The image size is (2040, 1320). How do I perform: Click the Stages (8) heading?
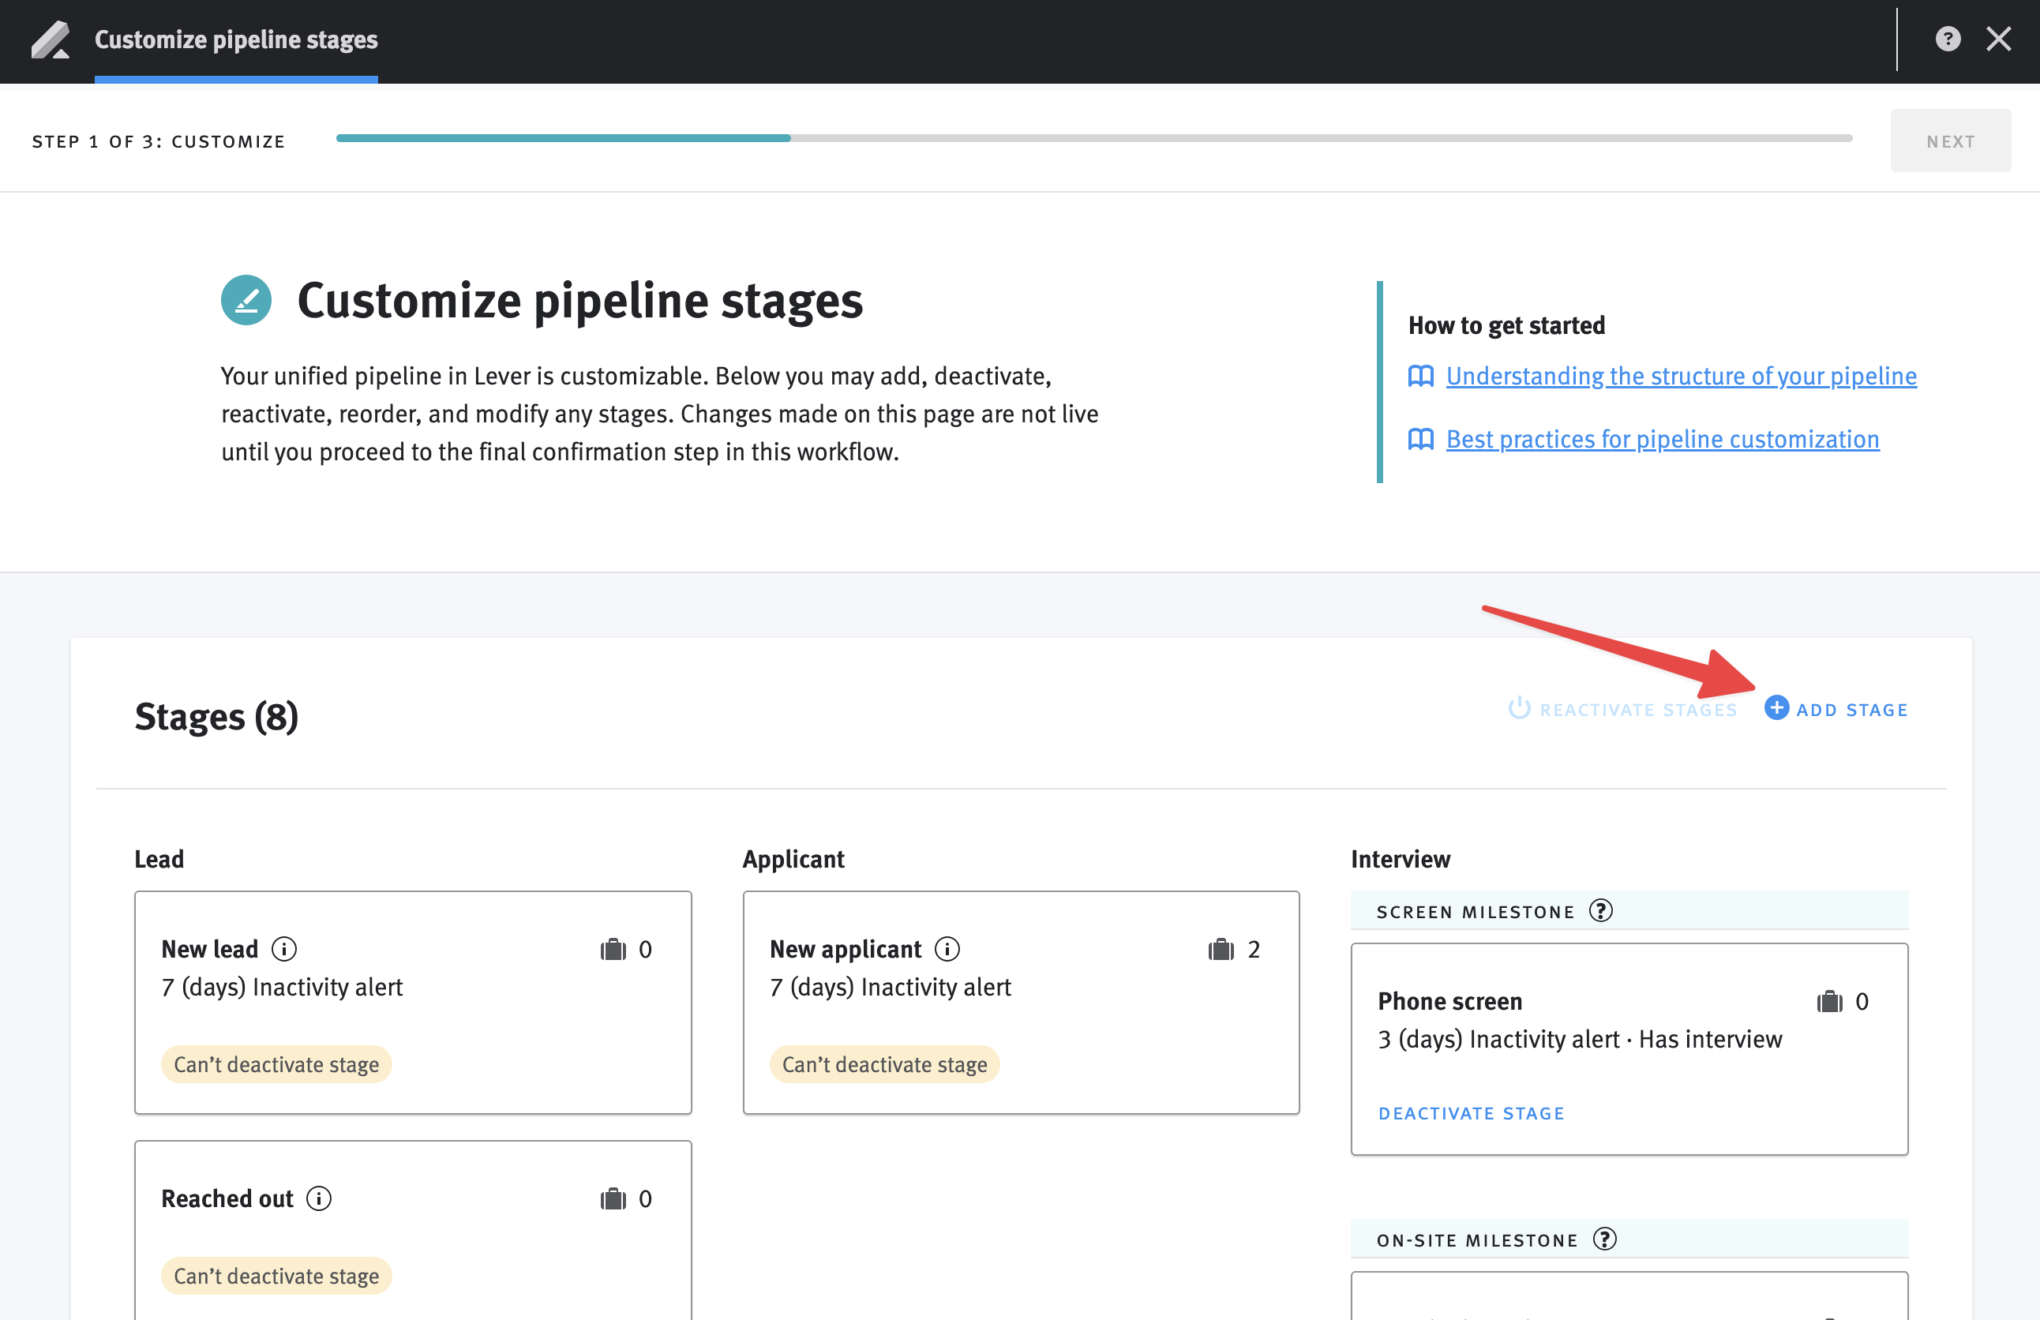216,717
